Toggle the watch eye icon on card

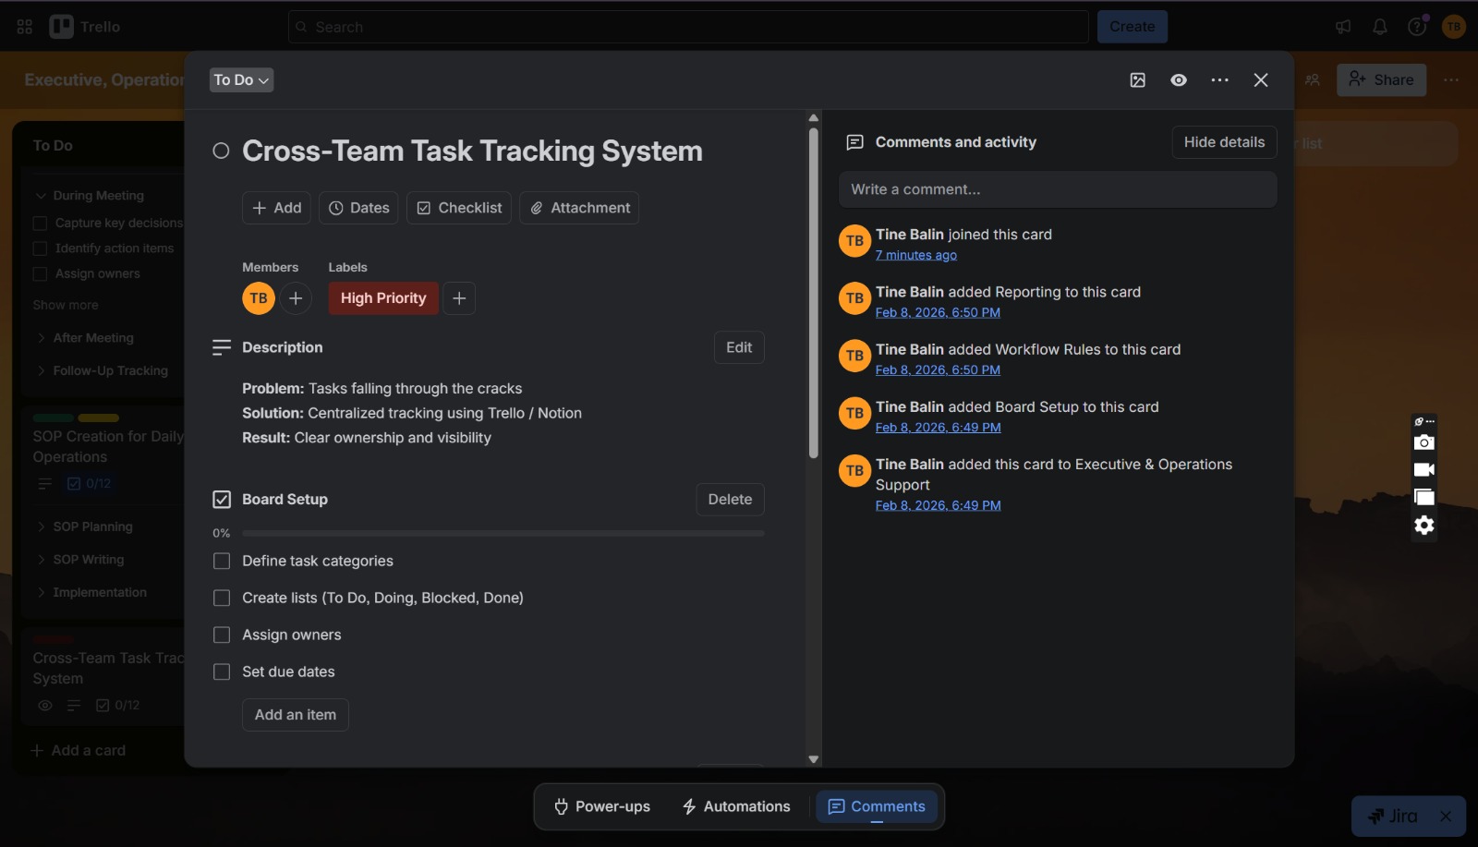point(1179,80)
